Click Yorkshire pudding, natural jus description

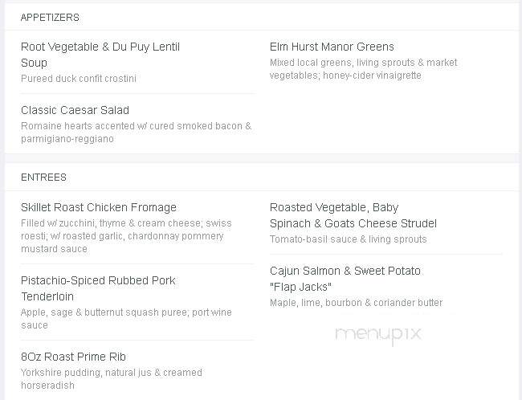click(x=112, y=378)
